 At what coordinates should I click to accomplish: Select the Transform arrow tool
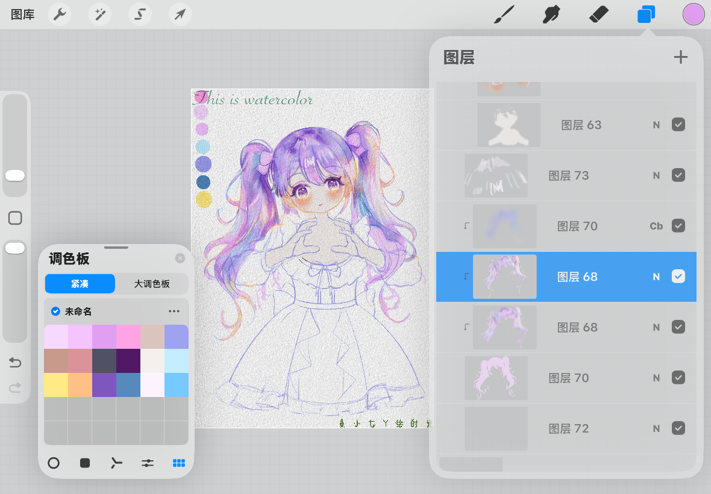180,14
